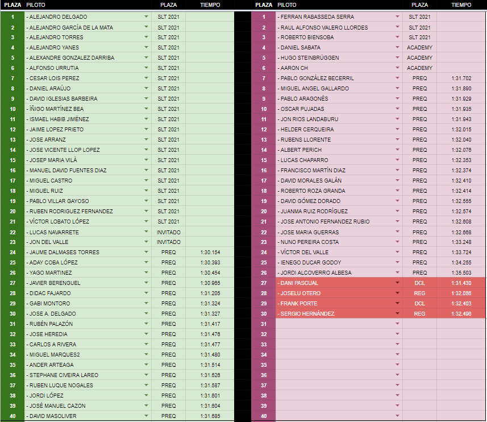This screenshot has width=487, height=422.
Task: Click empty pilot cell in pink row 35
Action: pos(339,365)
